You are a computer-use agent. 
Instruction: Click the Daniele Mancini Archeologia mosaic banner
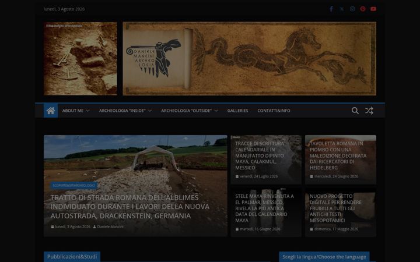250,59
